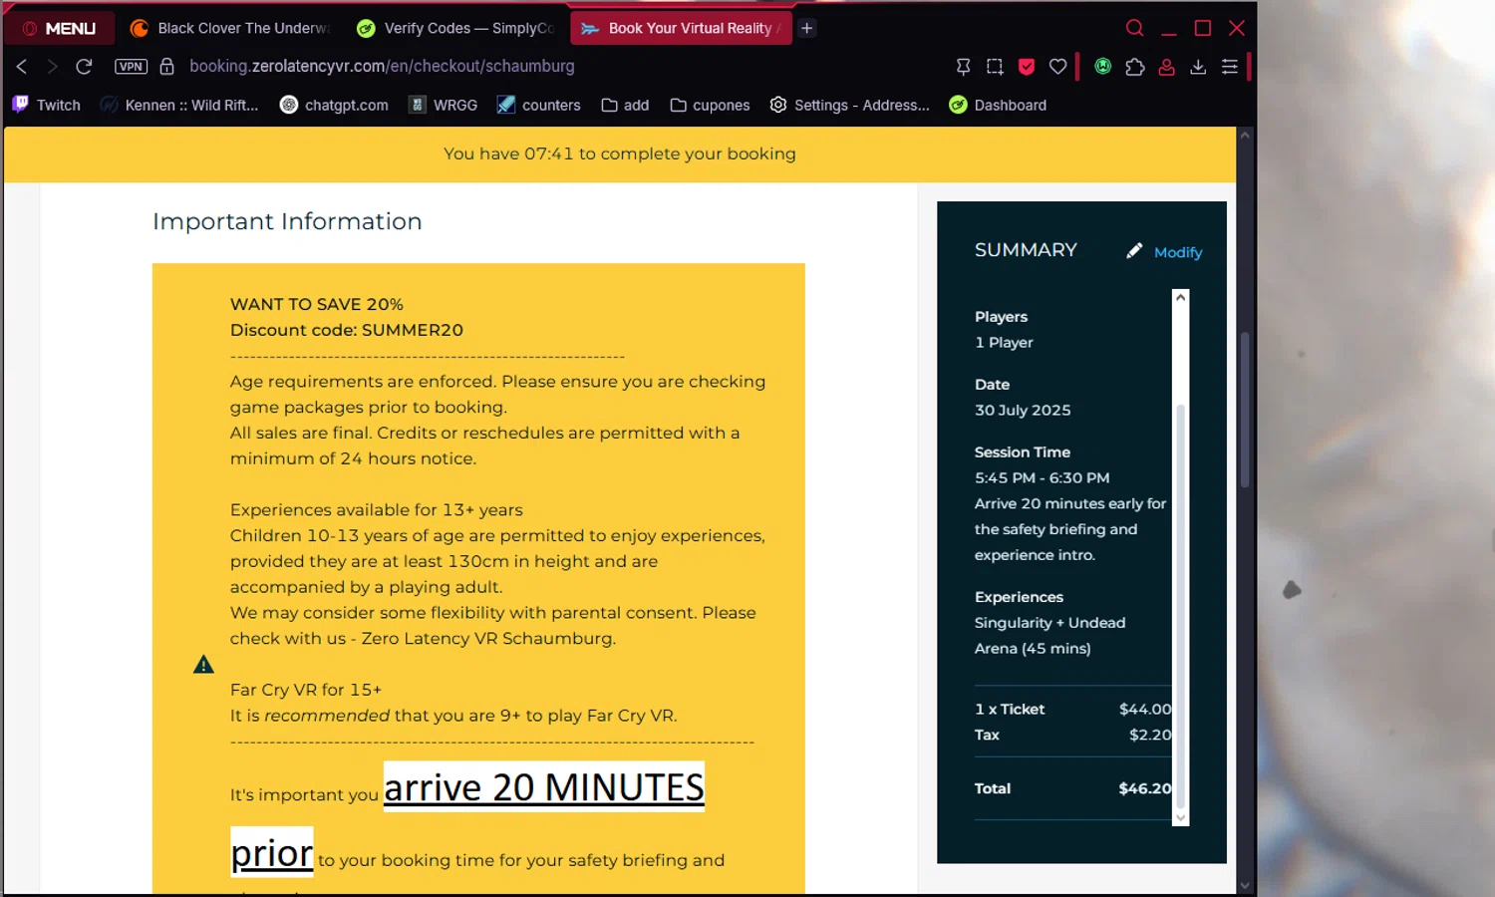Open the Opera GX MENU button
The height and width of the screenshot is (897, 1495).
click(x=60, y=28)
